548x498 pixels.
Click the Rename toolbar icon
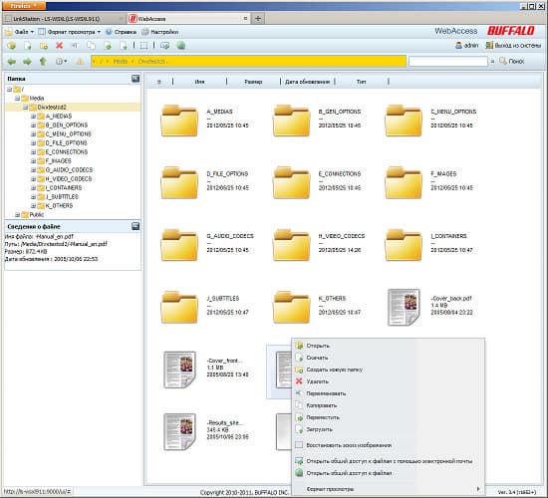(x=75, y=46)
